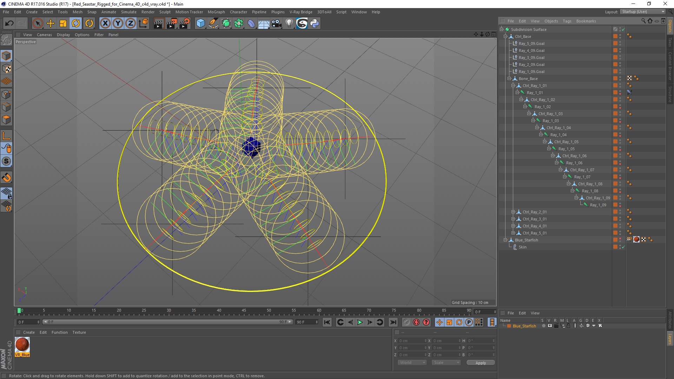
Task: Enable Points mode in left sidebar
Action: pos(6,94)
